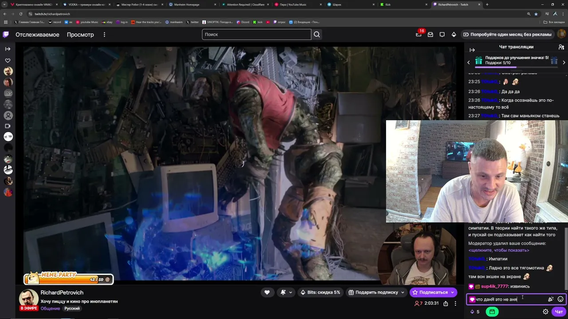The height and width of the screenshot is (319, 568).
Task: Click the Bits diamond icon in top nav
Action: [454, 35]
